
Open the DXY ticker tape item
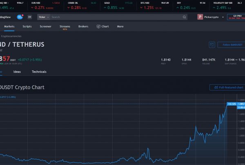click(191, 5)
